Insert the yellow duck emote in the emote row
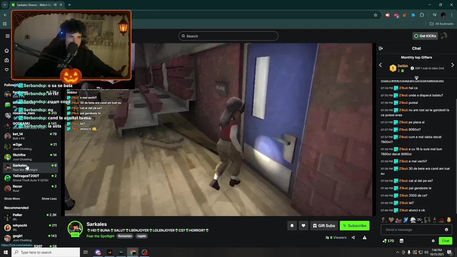This screenshot has width=457, height=257. pyautogui.click(x=449, y=220)
